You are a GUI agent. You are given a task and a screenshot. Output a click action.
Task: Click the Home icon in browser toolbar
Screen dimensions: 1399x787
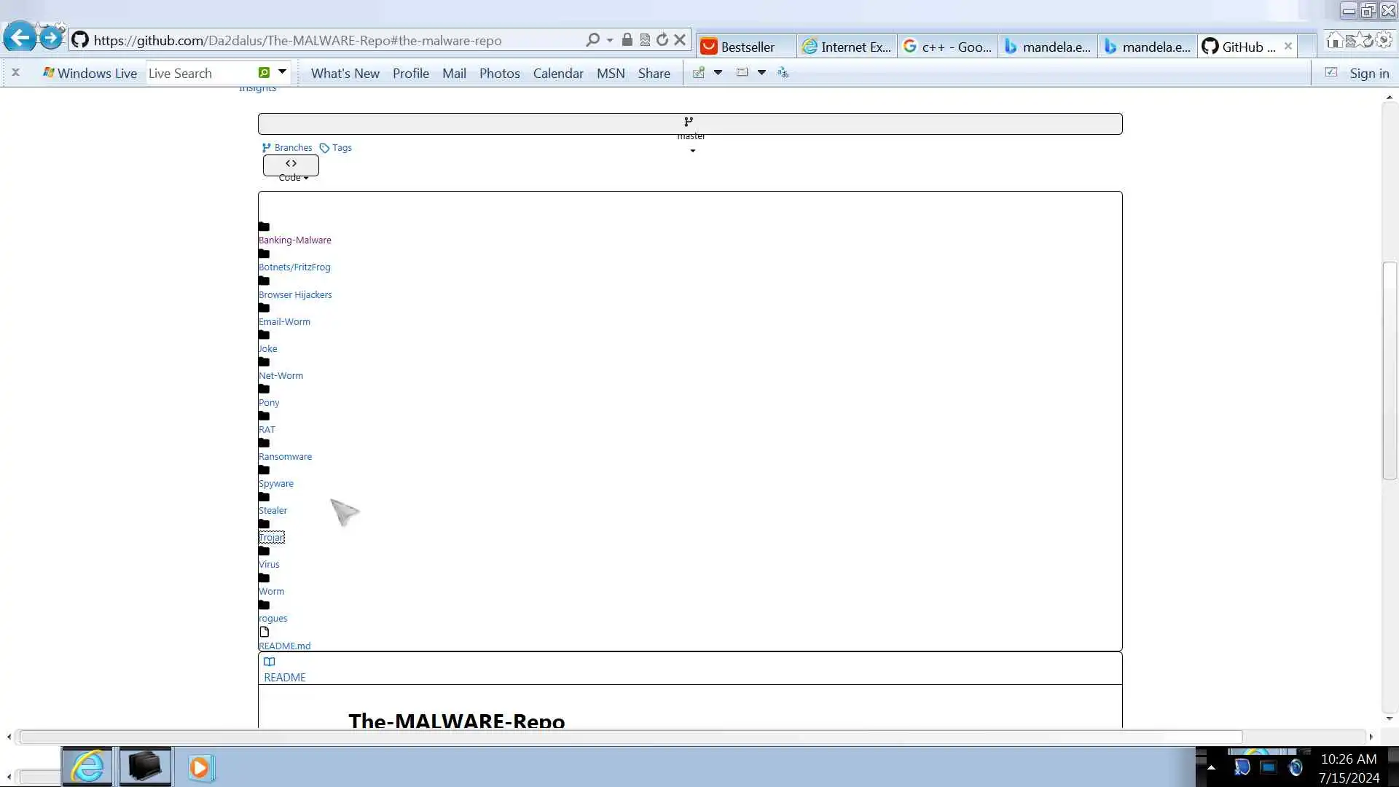pyautogui.click(x=1333, y=41)
